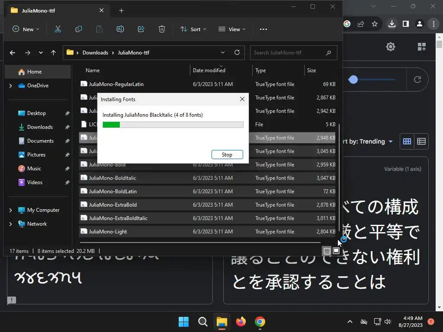Go back with the left arrow
Viewport: 443px width, 332px height.
(13, 53)
